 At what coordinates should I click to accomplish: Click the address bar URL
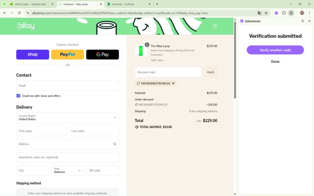click(x=120, y=13)
